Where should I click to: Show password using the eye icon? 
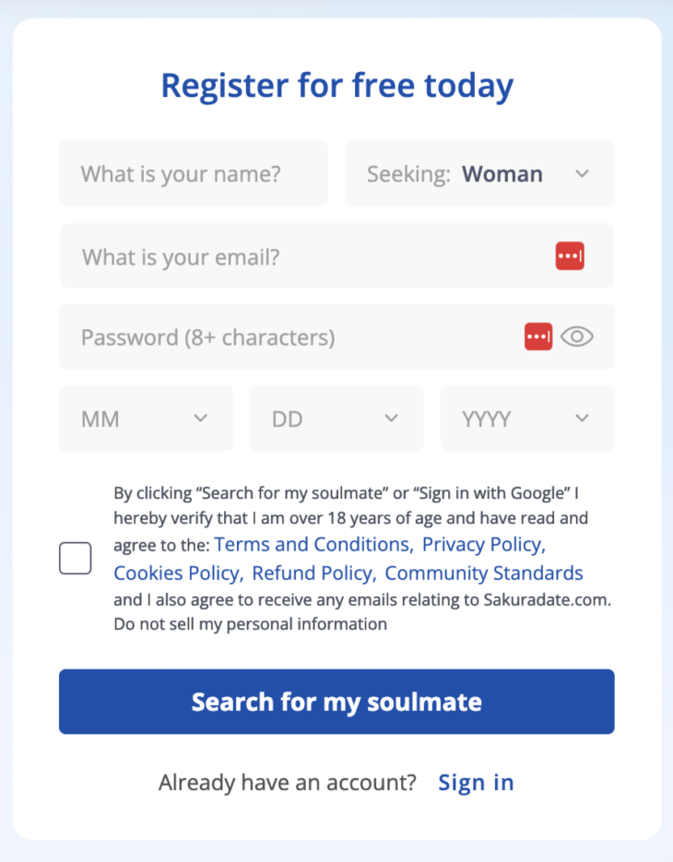point(577,337)
